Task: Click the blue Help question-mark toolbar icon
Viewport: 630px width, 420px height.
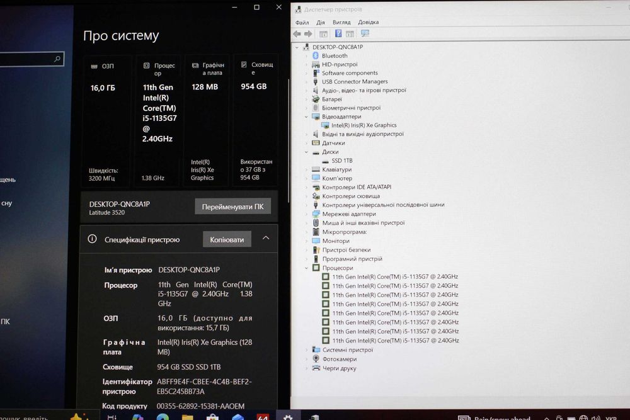Action: (338, 33)
